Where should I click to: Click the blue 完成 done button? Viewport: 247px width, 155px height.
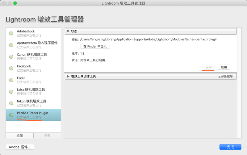click(x=230, y=147)
